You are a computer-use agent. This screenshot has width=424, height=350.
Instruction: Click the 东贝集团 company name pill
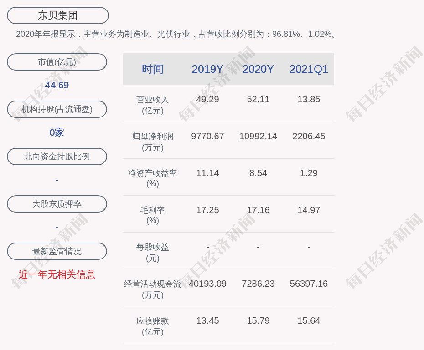click(x=58, y=15)
